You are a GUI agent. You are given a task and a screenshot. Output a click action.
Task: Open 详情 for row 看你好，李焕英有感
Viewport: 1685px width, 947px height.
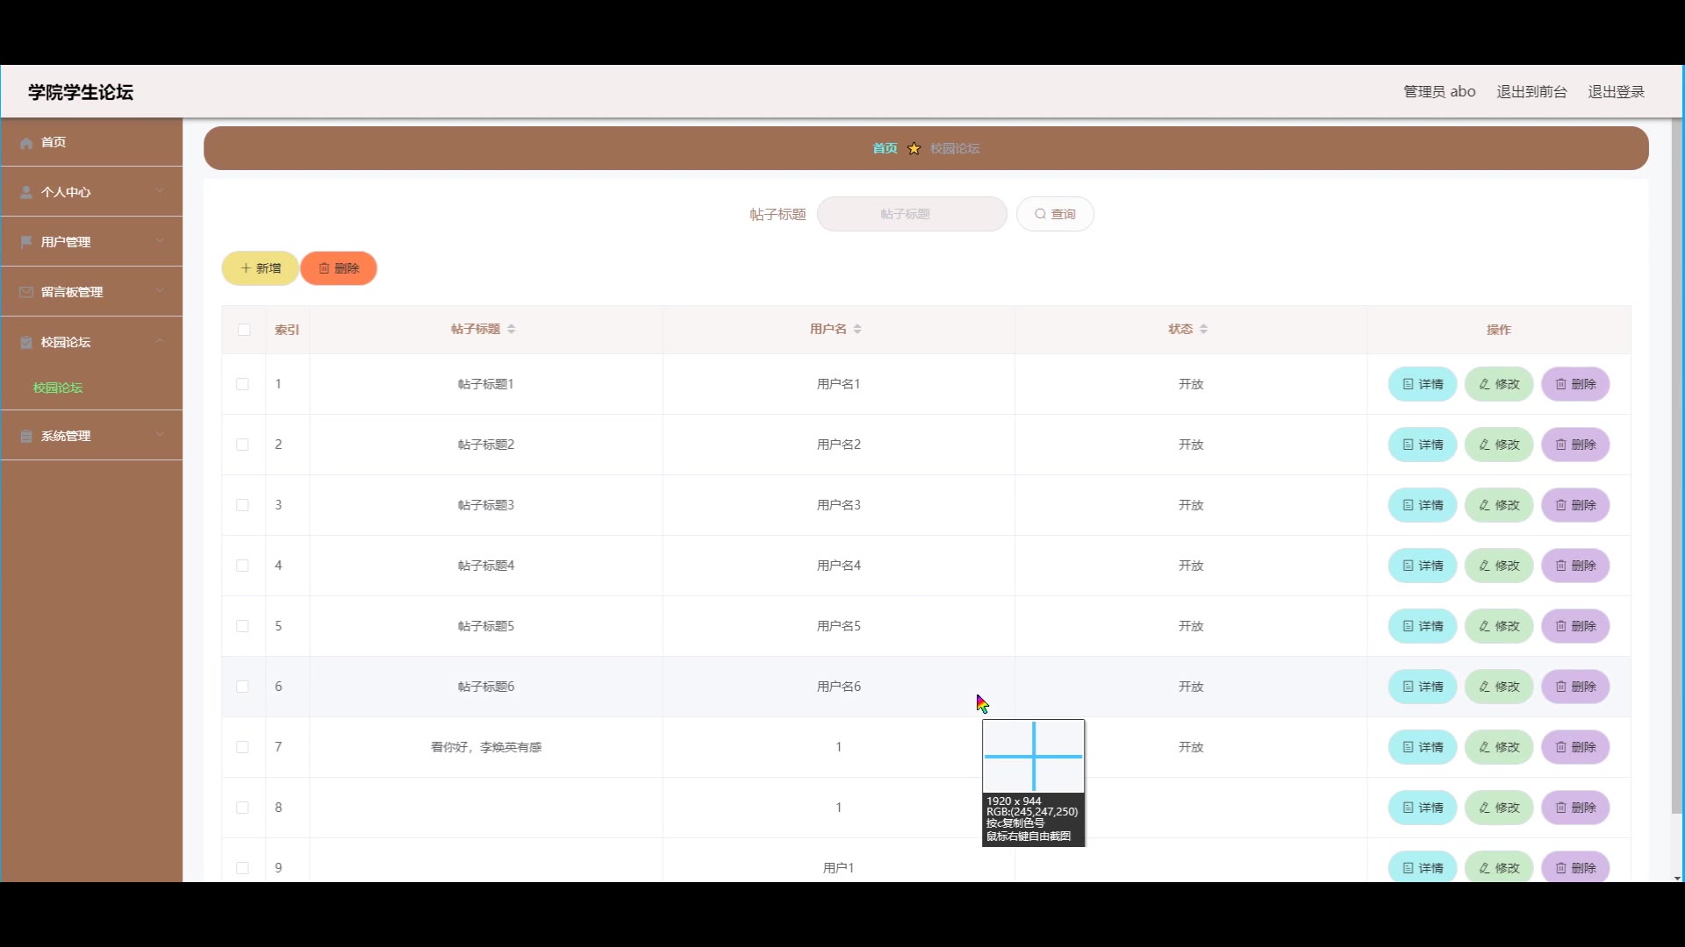[x=1422, y=747]
